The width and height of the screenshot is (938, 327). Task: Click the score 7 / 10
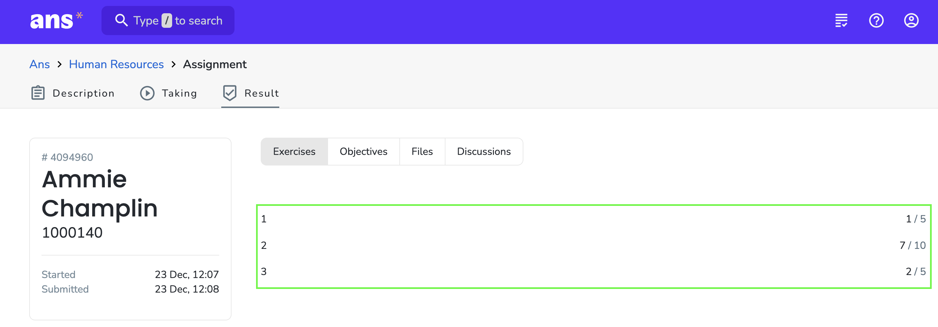912,246
